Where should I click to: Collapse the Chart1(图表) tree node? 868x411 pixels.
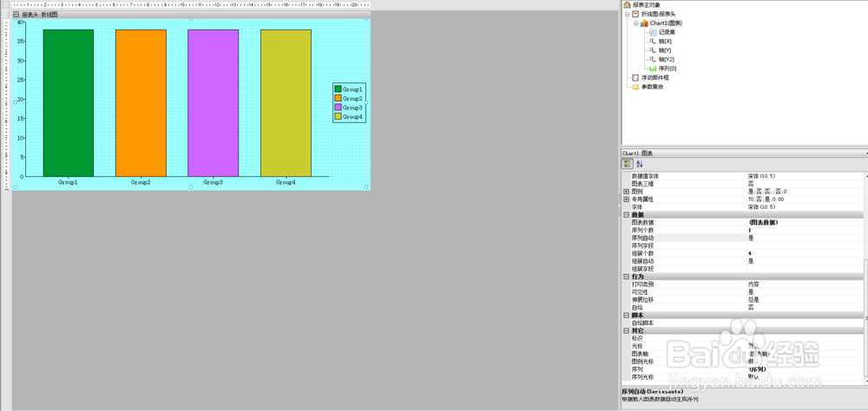pos(635,23)
